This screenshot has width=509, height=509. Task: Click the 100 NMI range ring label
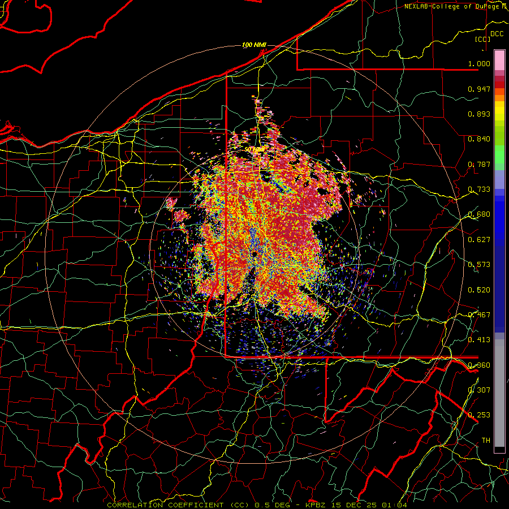point(254,45)
